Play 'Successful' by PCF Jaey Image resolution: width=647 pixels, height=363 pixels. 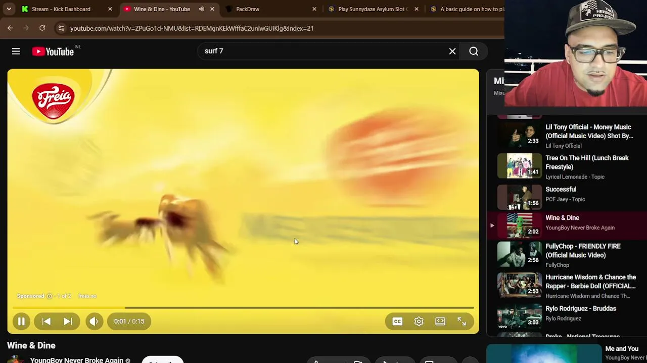click(x=561, y=189)
